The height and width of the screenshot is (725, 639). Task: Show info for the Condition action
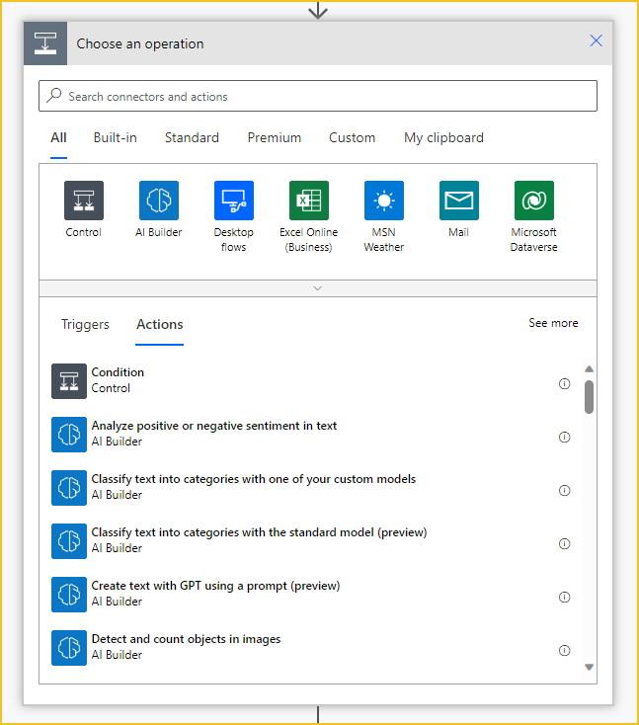point(565,384)
